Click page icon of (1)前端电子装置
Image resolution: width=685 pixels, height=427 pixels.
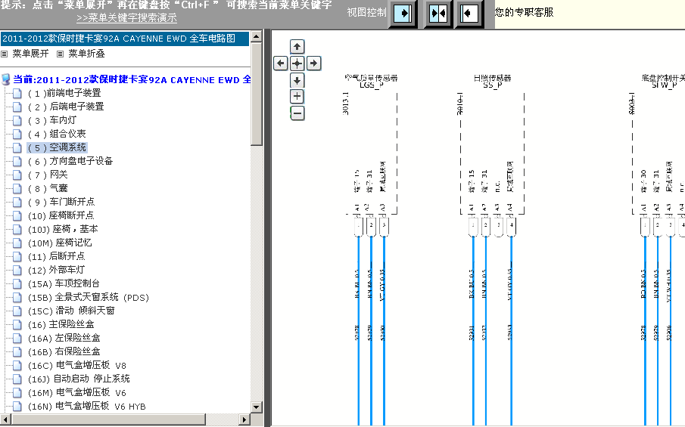click(x=17, y=94)
